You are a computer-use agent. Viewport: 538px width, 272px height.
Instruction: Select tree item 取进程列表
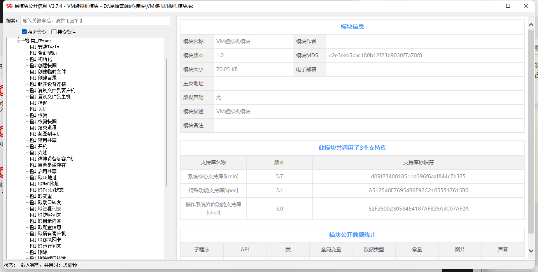49,209
